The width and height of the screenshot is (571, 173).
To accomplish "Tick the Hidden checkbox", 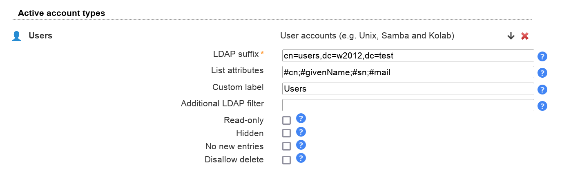I will pyautogui.click(x=286, y=133).
